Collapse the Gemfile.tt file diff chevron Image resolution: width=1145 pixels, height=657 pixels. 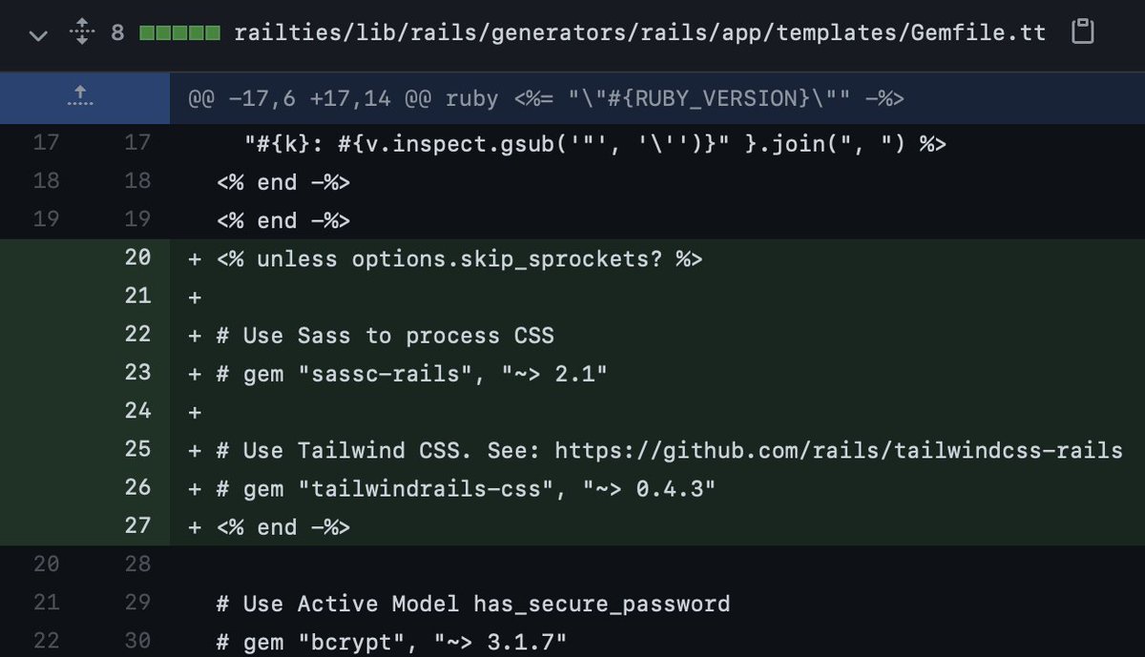38,35
